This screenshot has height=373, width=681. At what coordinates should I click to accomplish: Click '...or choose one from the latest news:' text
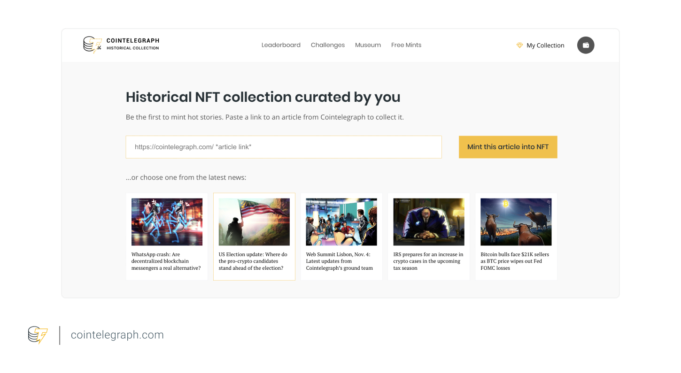pos(186,177)
